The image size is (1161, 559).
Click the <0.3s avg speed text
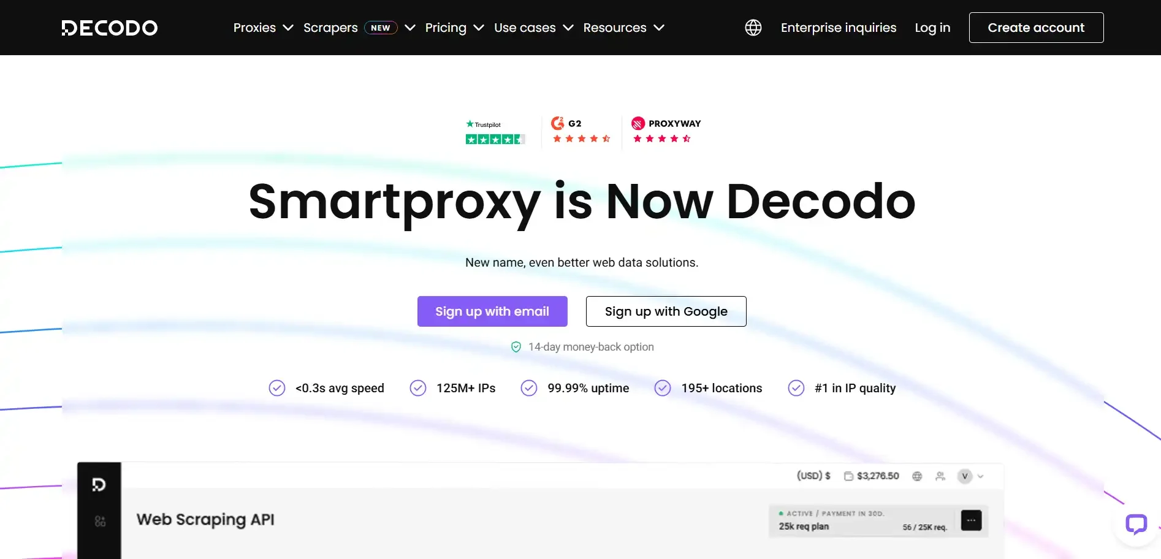(x=340, y=388)
